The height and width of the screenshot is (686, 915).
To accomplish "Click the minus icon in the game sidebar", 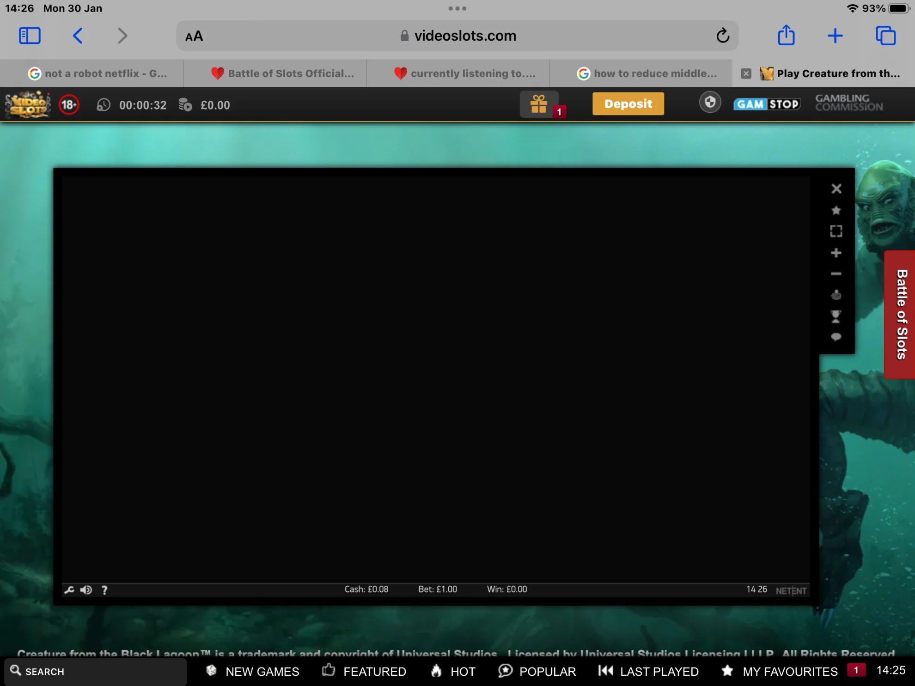I will click(836, 274).
